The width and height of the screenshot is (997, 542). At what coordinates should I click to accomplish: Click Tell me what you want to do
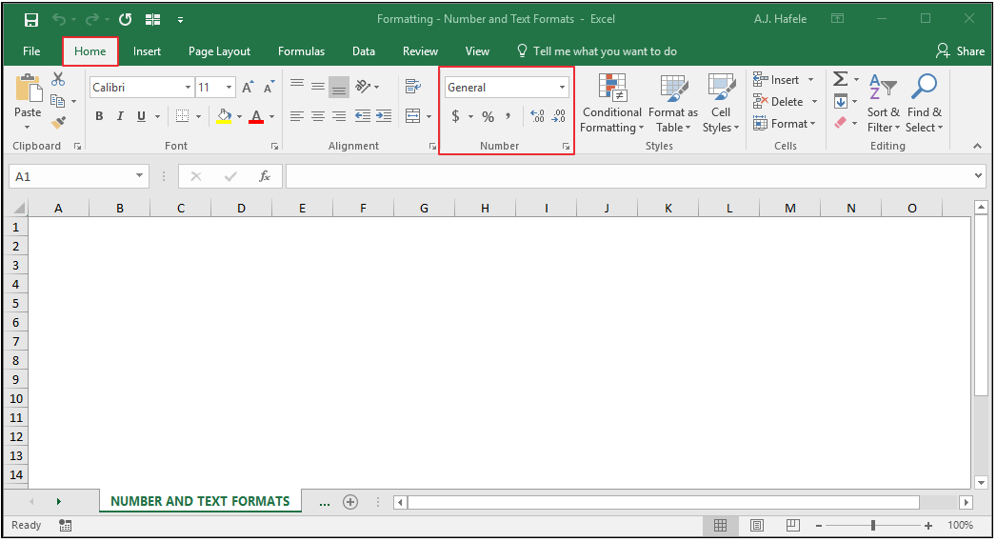pyautogui.click(x=597, y=51)
